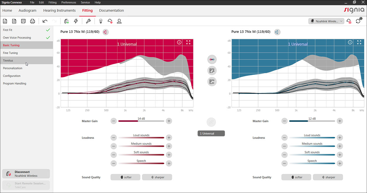The image size is (367, 193).
Task: Click red-side softer sound quality button
Action: click(x=126, y=177)
